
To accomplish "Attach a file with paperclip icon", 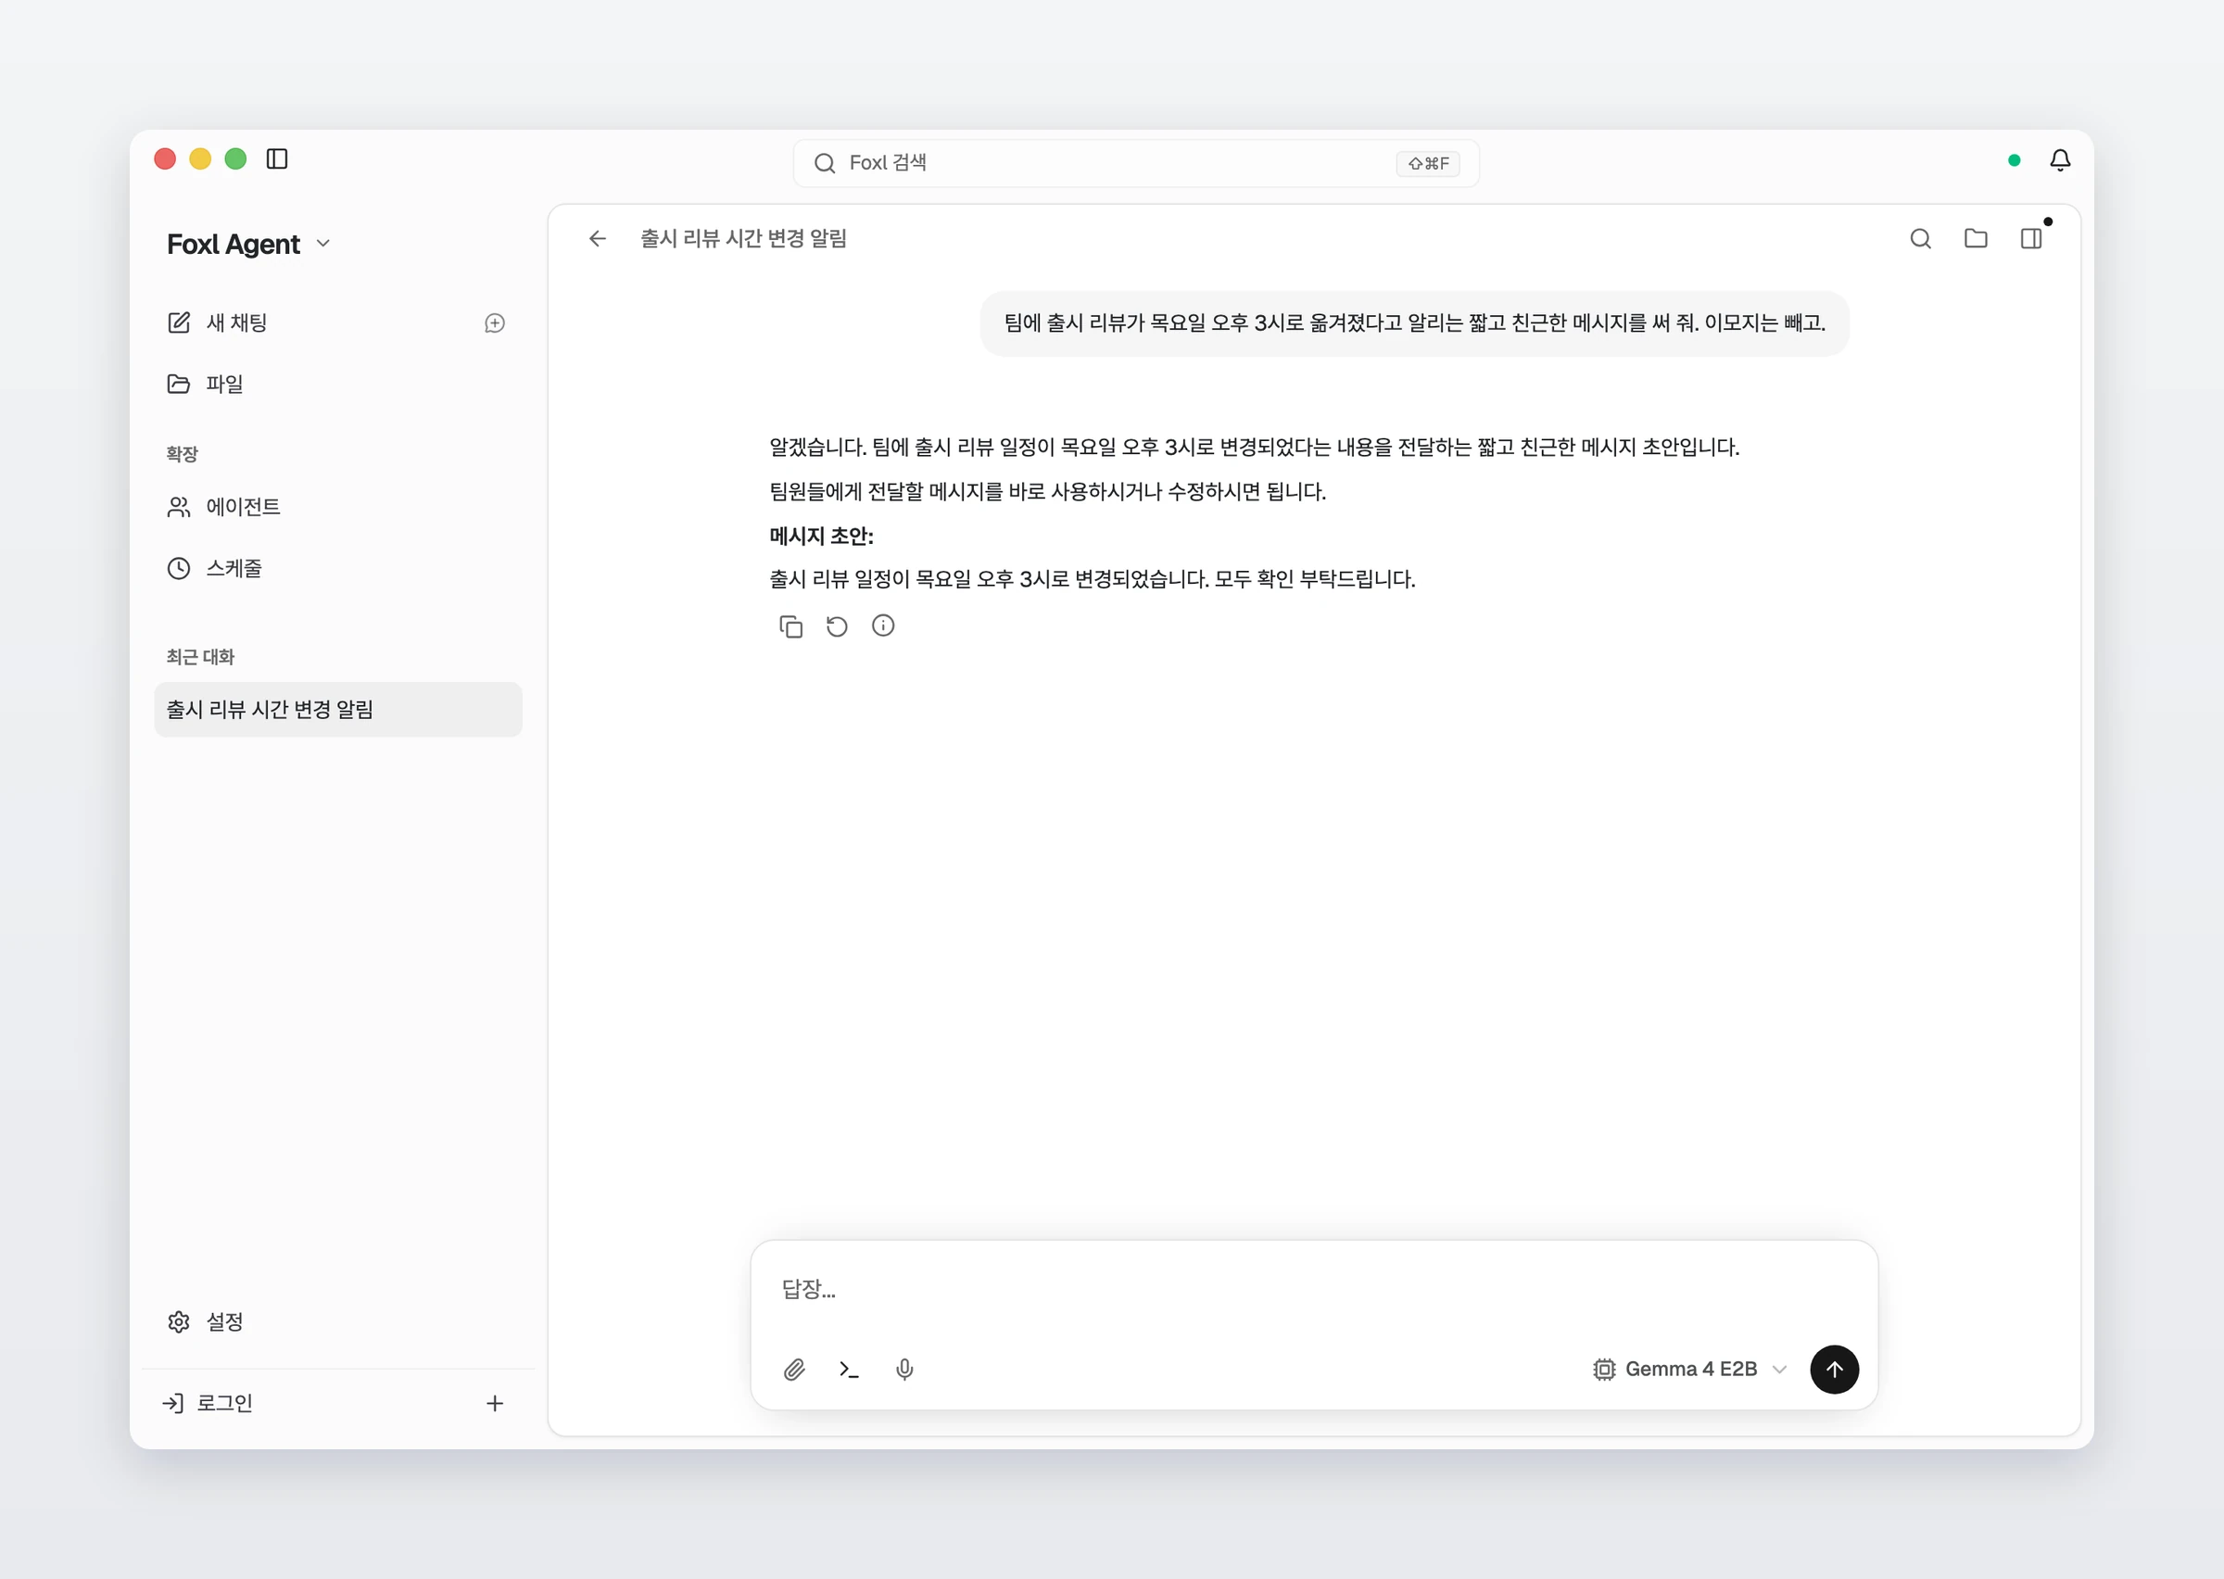I will click(x=794, y=1369).
